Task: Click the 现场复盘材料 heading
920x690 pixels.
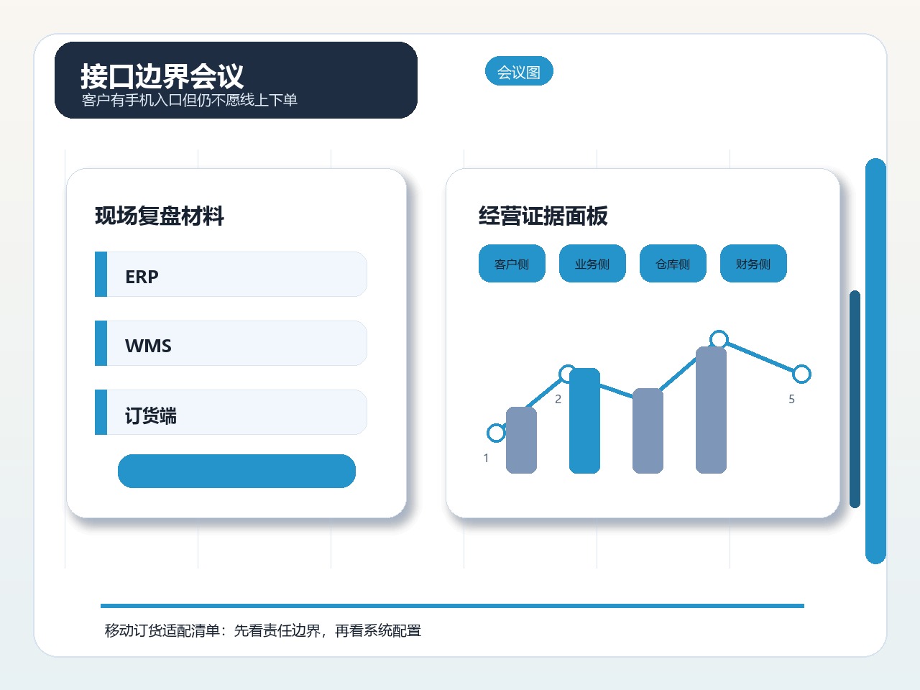Action: [160, 216]
